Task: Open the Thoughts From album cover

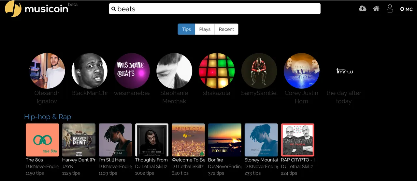Action: pos(152,140)
